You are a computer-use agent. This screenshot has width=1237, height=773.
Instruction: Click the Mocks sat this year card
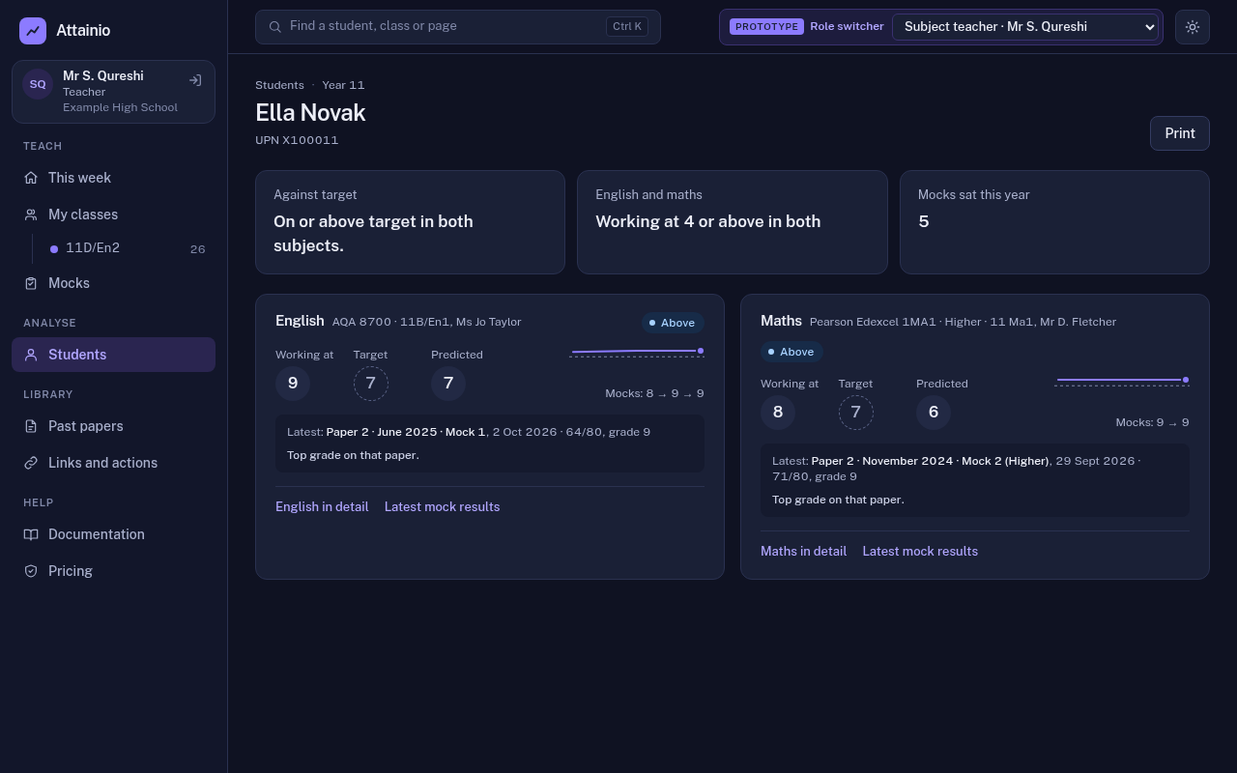point(1054,222)
